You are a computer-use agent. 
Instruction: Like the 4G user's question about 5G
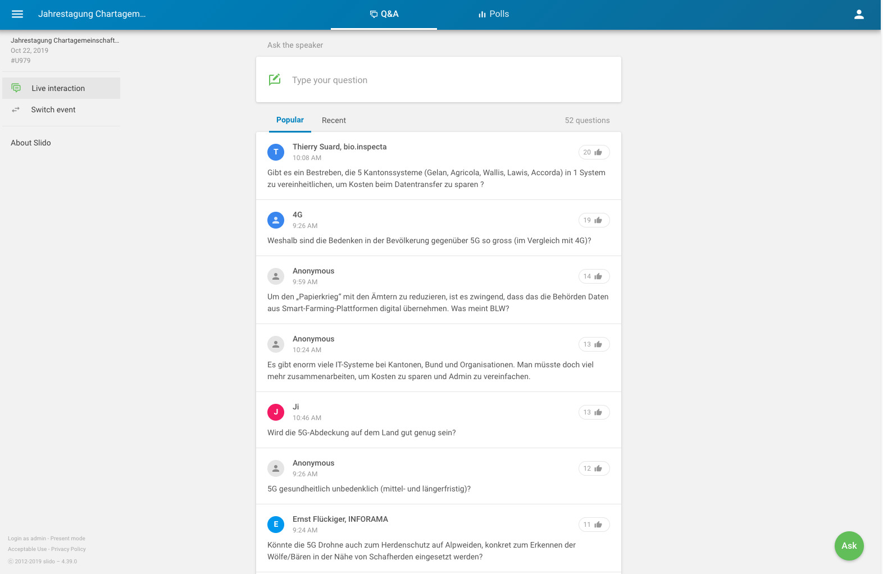click(594, 220)
